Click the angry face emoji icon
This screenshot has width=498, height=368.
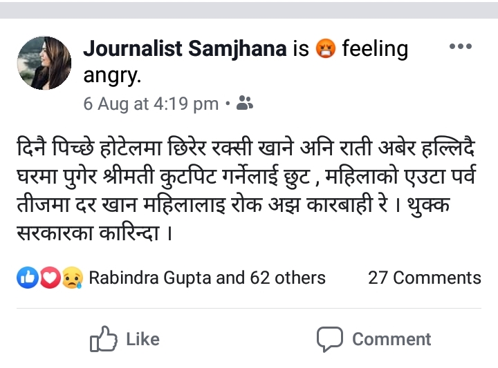(x=324, y=49)
